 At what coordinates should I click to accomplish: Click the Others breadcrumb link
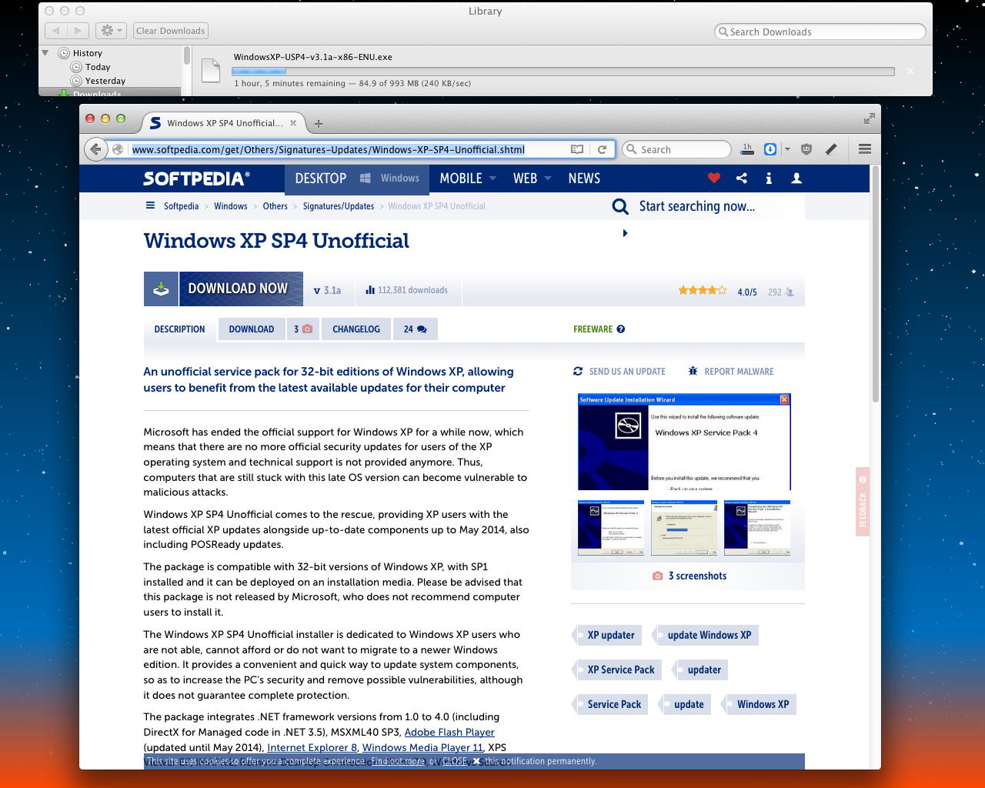pos(275,206)
